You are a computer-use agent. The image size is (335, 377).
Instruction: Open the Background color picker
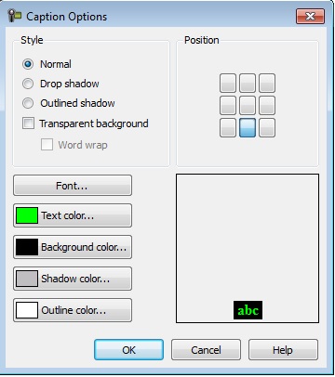click(x=73, y=247)
